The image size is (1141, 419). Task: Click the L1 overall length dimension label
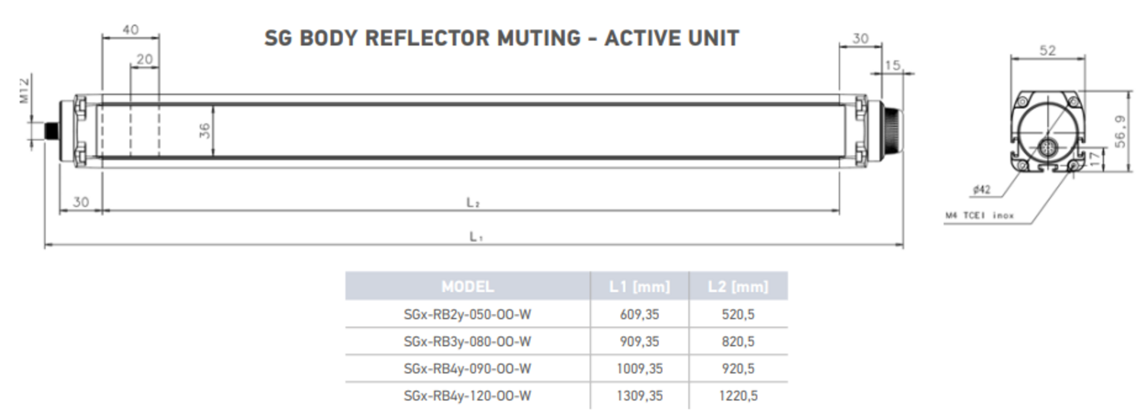click(476, 237)
